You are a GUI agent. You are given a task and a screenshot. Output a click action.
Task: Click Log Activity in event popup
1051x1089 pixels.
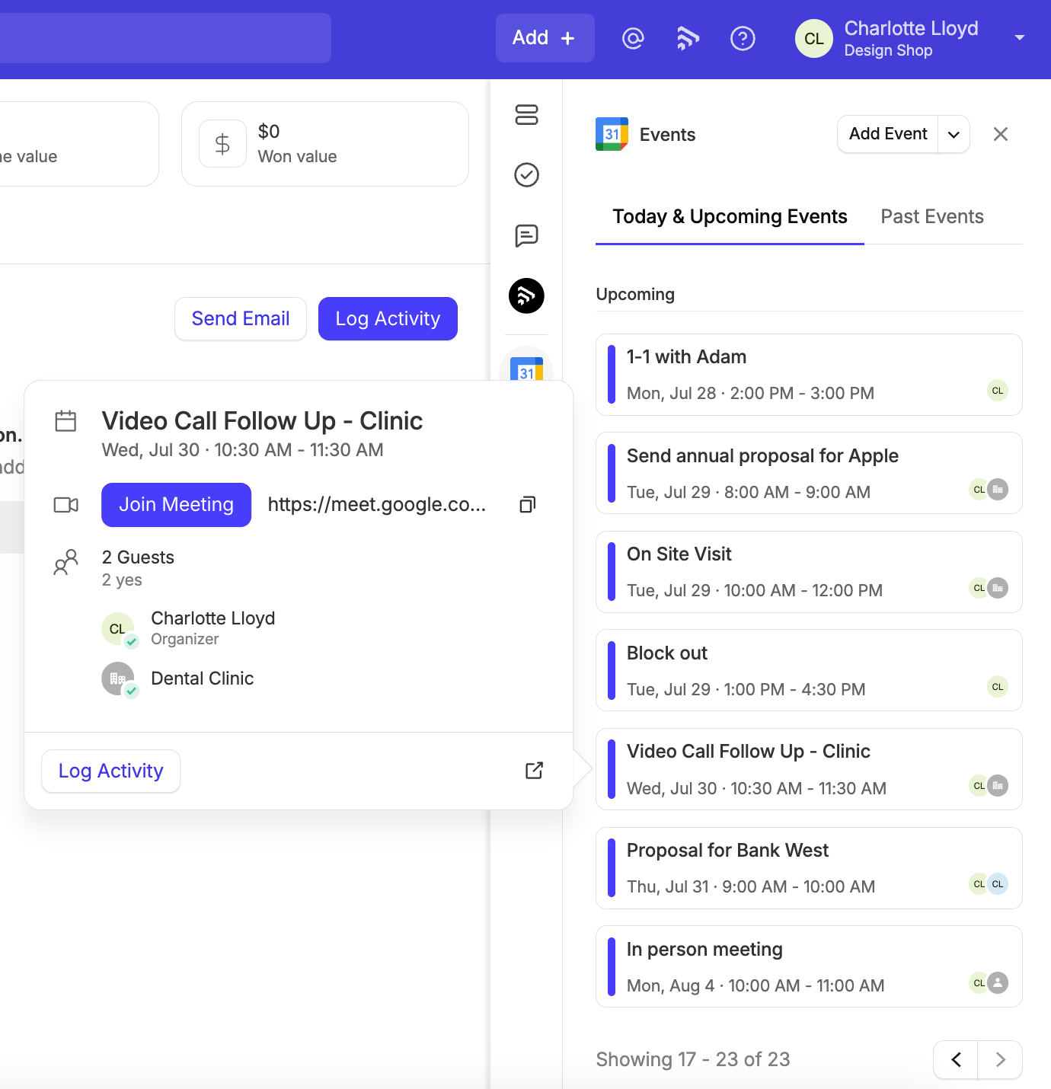pos(111,771)
